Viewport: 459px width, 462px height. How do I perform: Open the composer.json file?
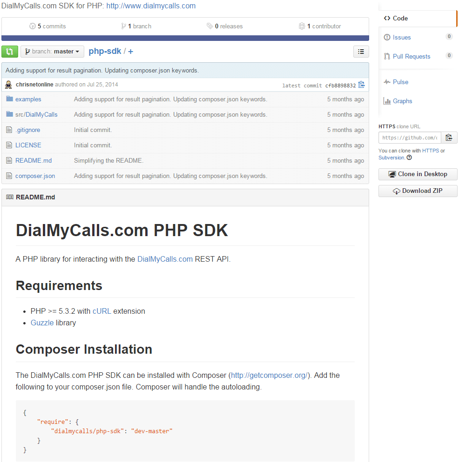(35, 176)
